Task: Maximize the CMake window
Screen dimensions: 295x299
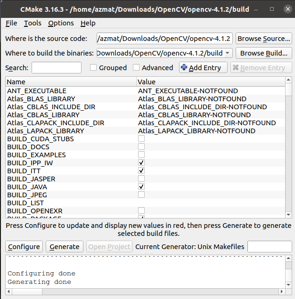Action: (x=272, y=9)
